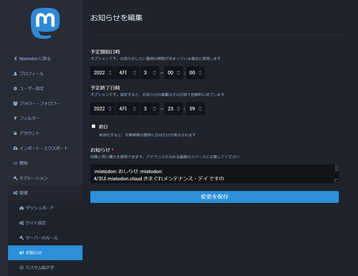Image resolution: width=358 pixels, height=276 pixels.
Task: Open the 開発 menu item
Action: [45, 163]
